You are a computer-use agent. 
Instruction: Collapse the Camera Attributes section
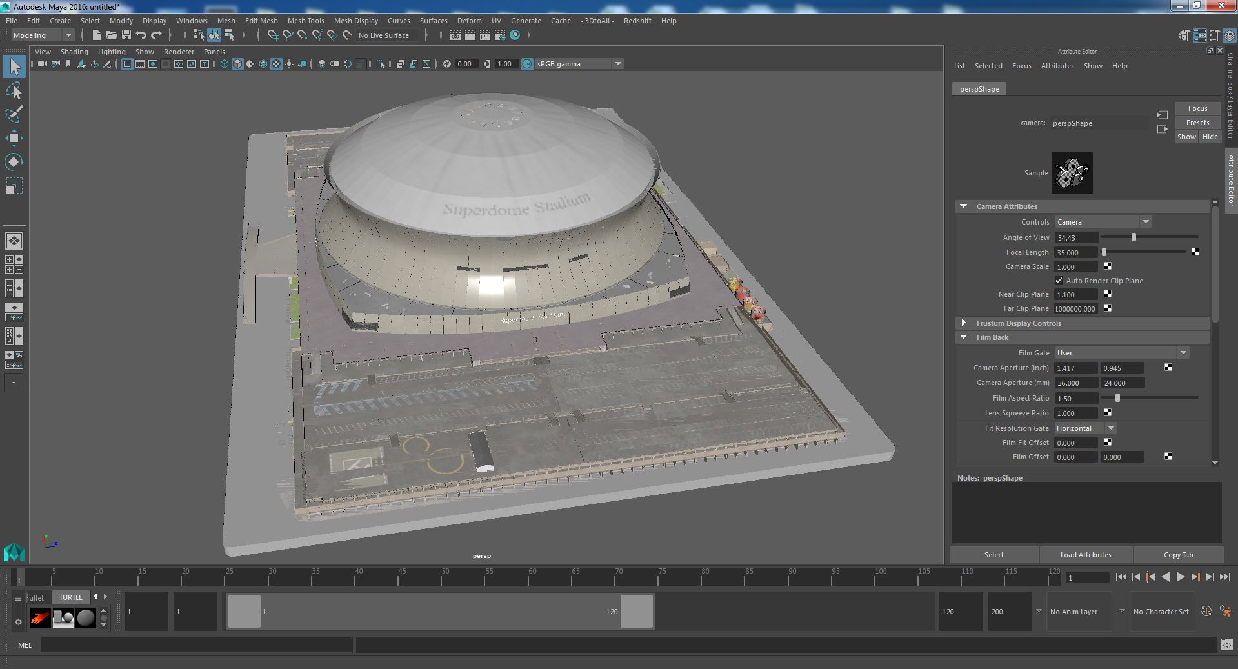point(964,206)
